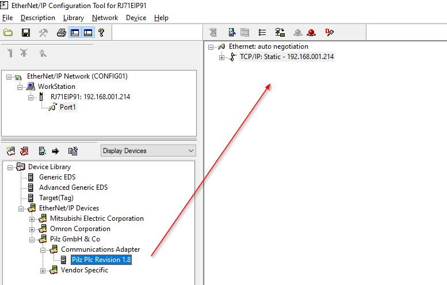Select Mitsubishi Electric Corporation label
The height and width of the screenshot is (285, 447).
pos(97,218)
